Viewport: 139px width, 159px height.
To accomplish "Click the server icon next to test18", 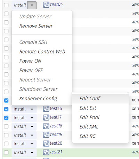I will tap(46, 126).
